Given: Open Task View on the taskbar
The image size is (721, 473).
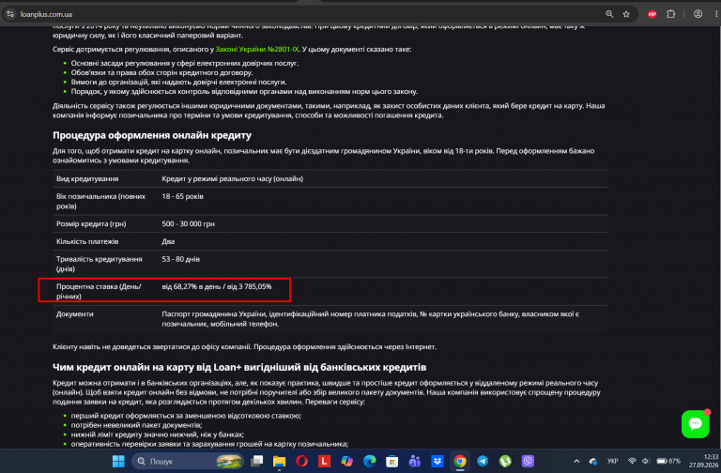Looking at the screenshot, I should (x=256, y=461).
